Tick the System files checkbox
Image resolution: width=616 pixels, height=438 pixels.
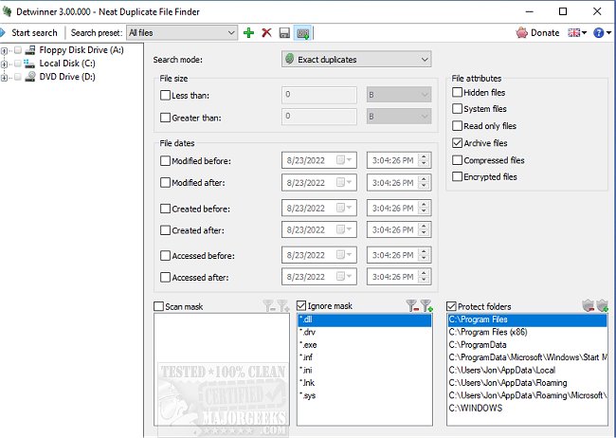pyautogui.click(x=457, y=108)
